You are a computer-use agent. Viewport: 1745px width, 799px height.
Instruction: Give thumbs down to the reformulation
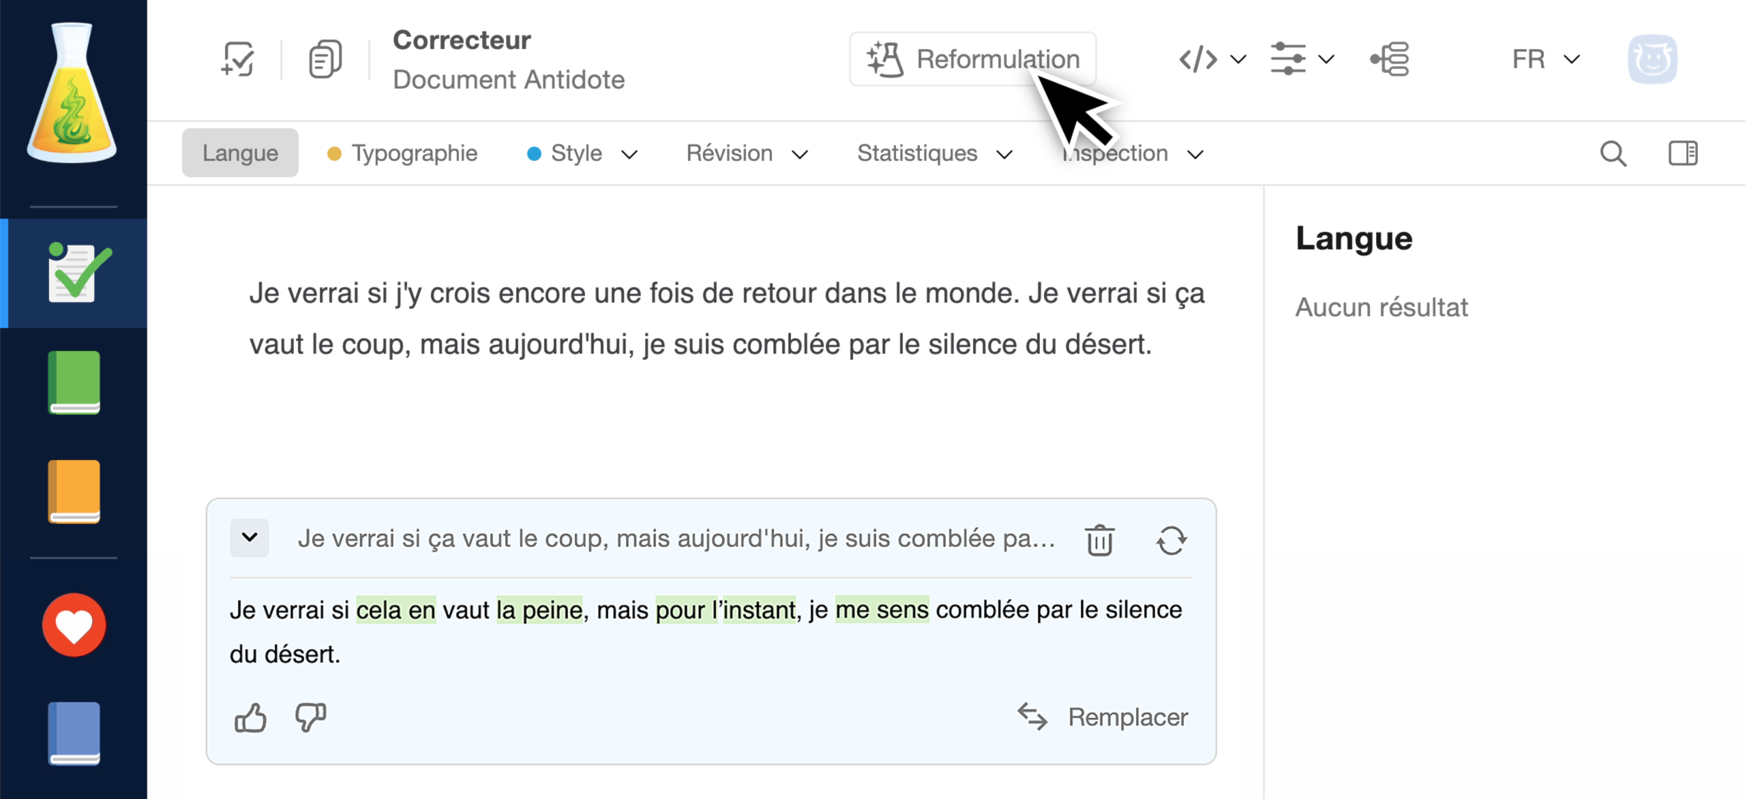pyautogui.click(x=310, y=717)
